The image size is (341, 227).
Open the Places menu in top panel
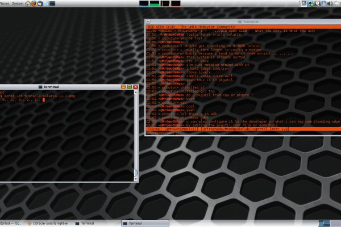tap(4, 3)
